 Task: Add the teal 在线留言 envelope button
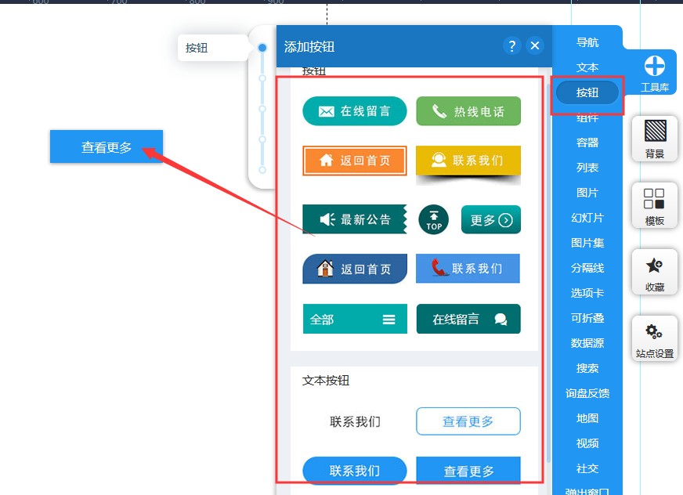[355, 111]
